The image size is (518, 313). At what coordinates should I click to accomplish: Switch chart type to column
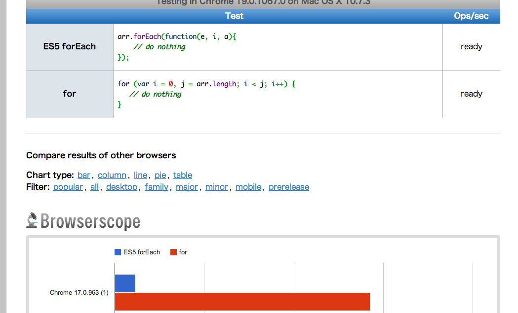click(x=112, y=175)
